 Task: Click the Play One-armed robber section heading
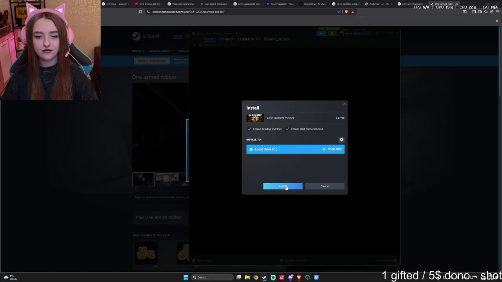[x=158, y=217]
